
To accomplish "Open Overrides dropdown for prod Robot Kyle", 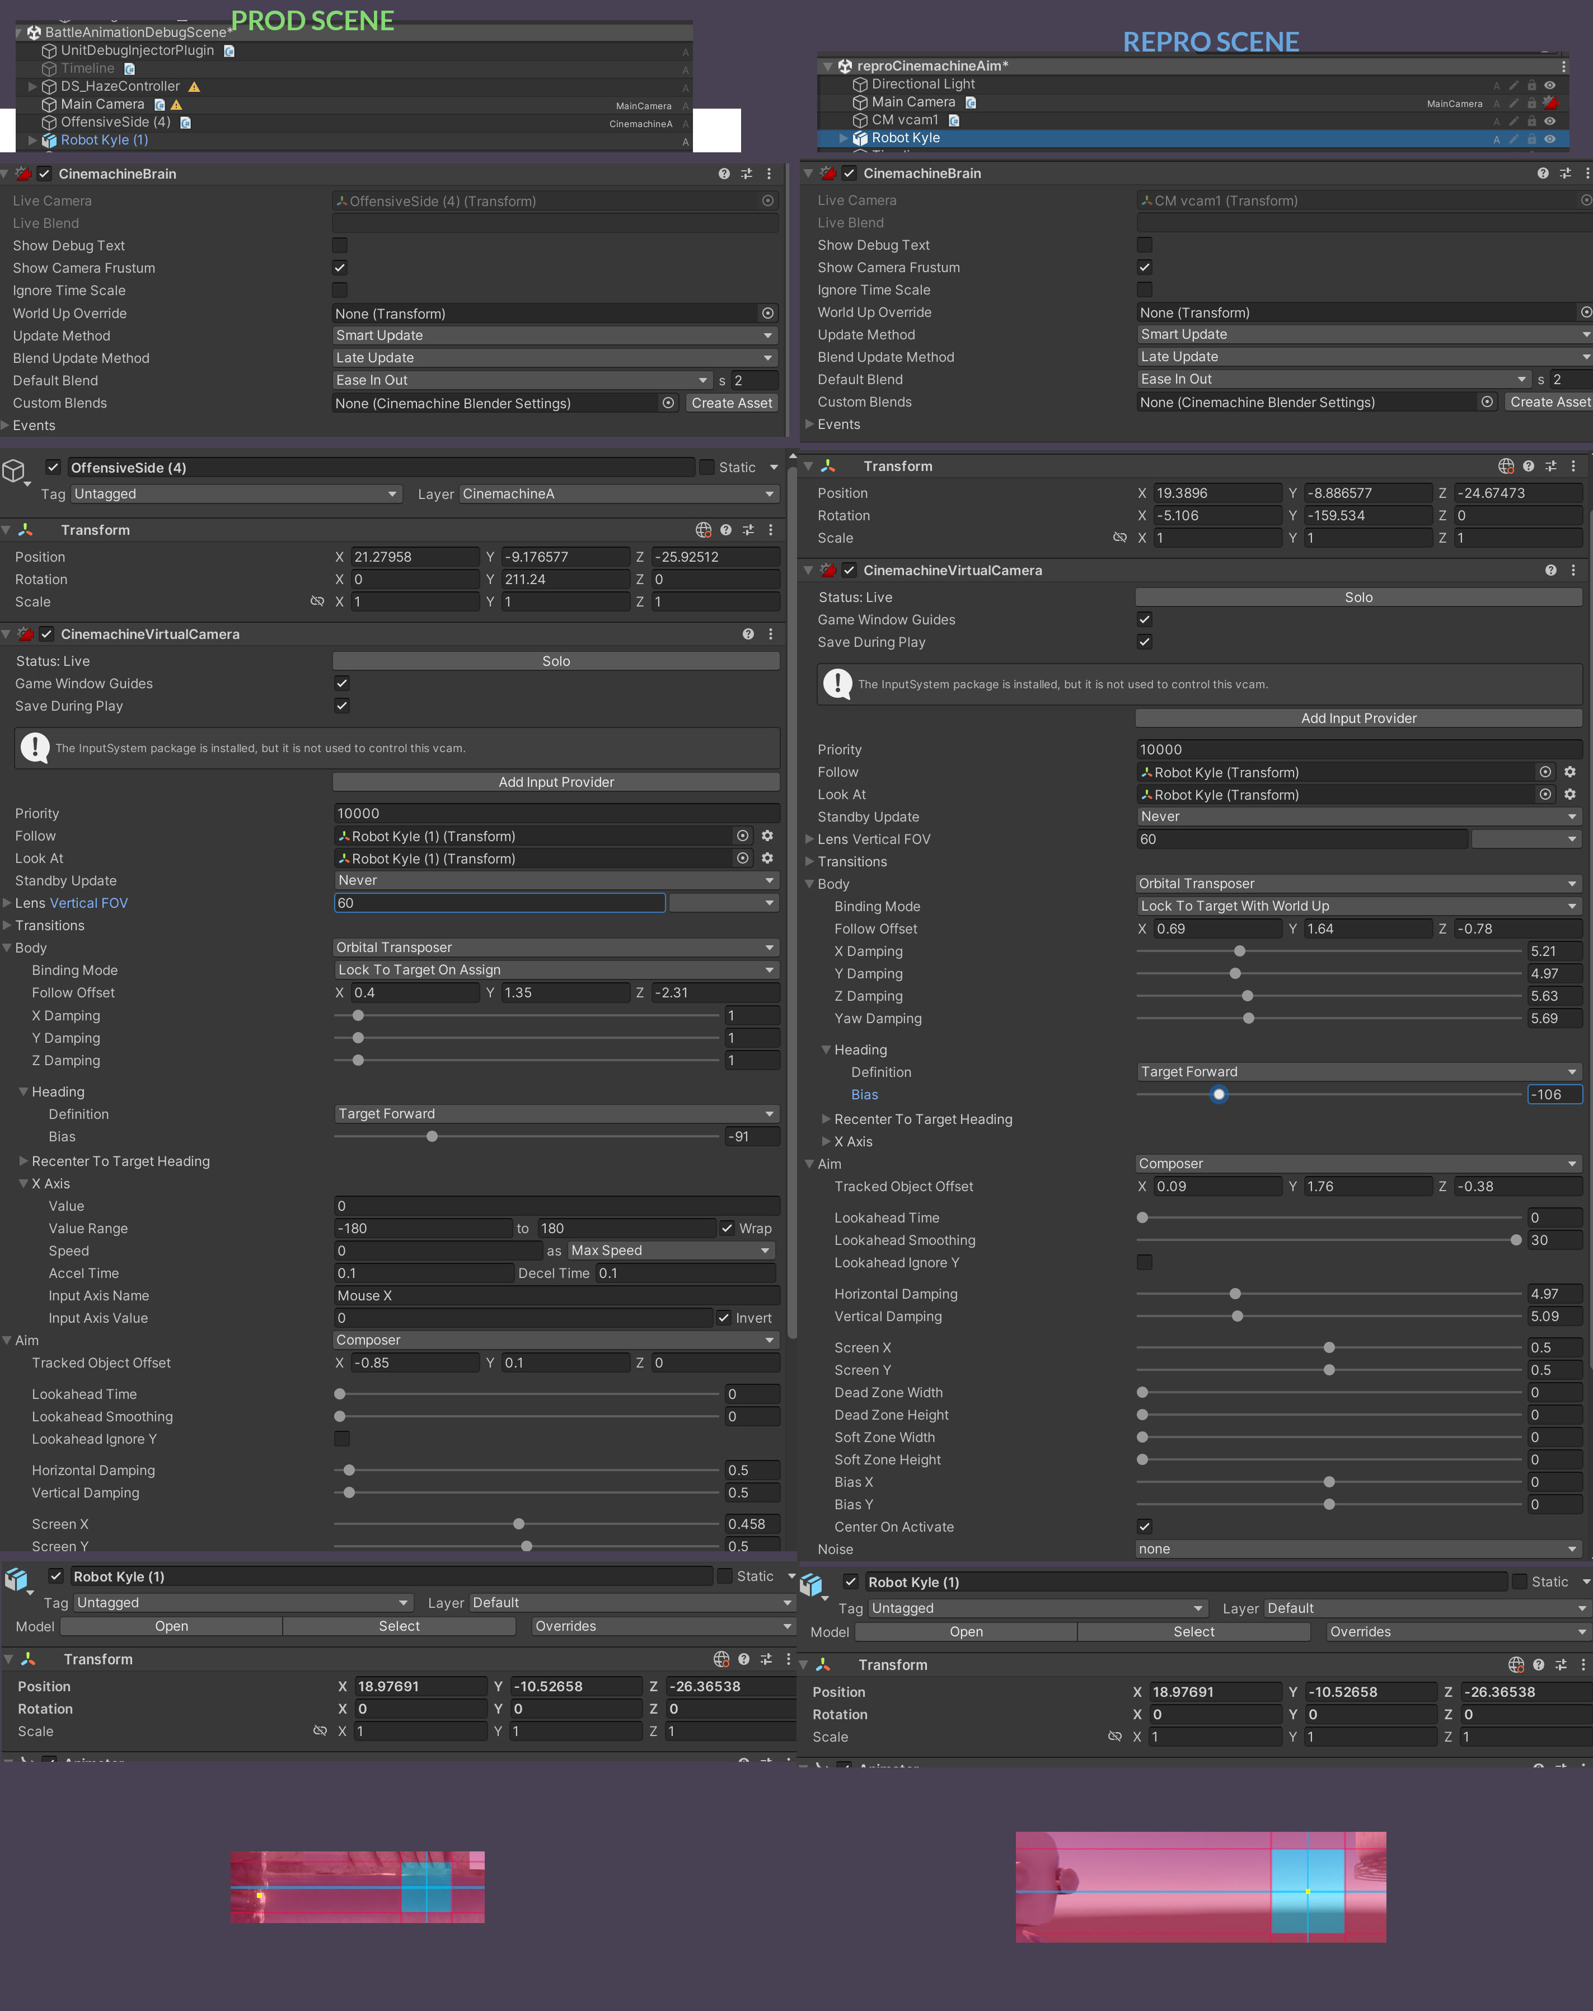I will [x=663, y=1626].
